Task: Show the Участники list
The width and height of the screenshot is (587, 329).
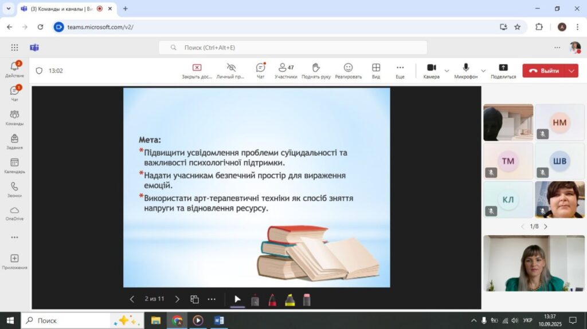Action: pyautogui.click(x=285, y=70)
